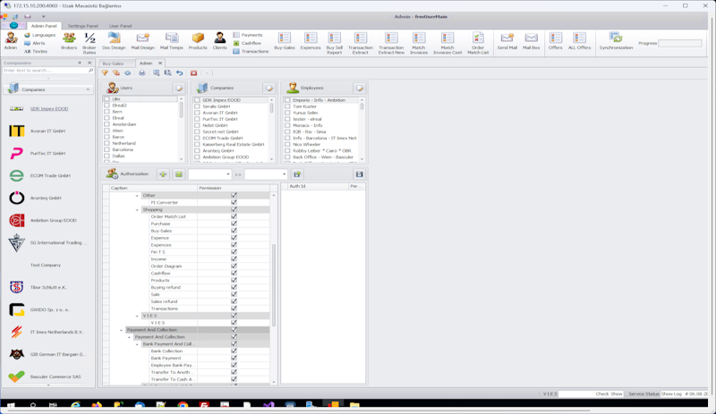Collapse the Companies sidebar group
Image resolution: width=716 pixels, height=414 pixels.
[x=88, y=90]
